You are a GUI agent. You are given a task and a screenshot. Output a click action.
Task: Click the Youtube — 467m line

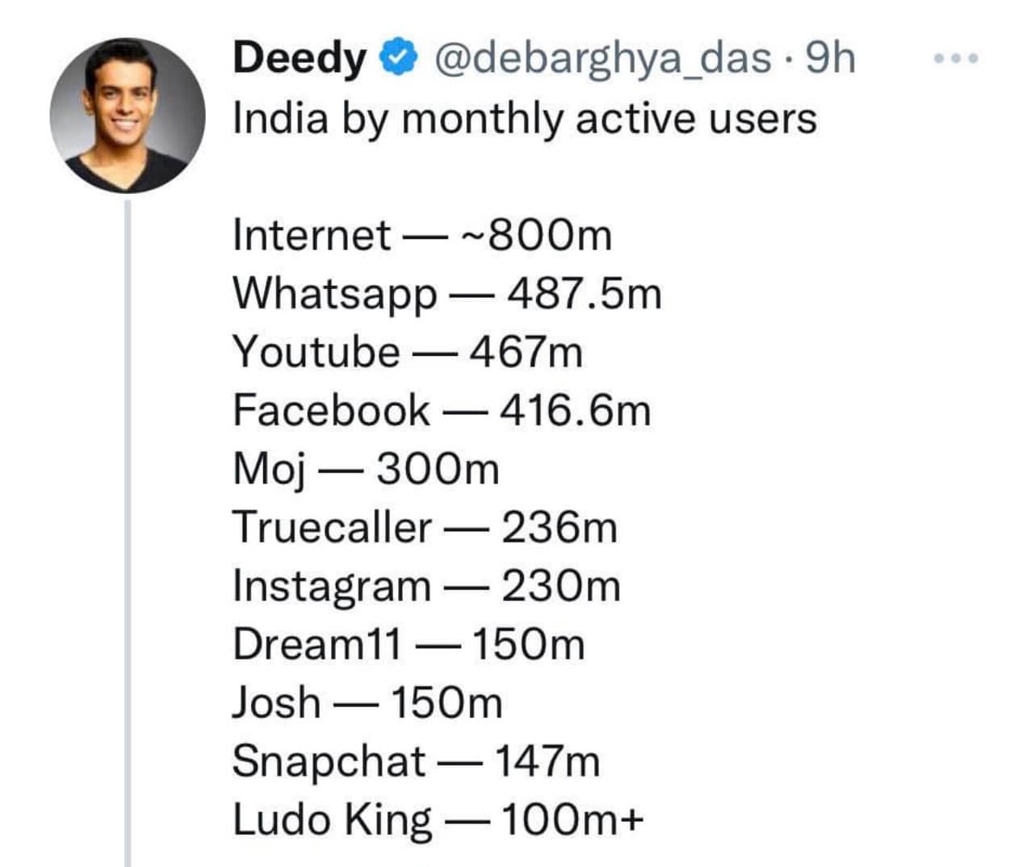(x=408, y=353)
